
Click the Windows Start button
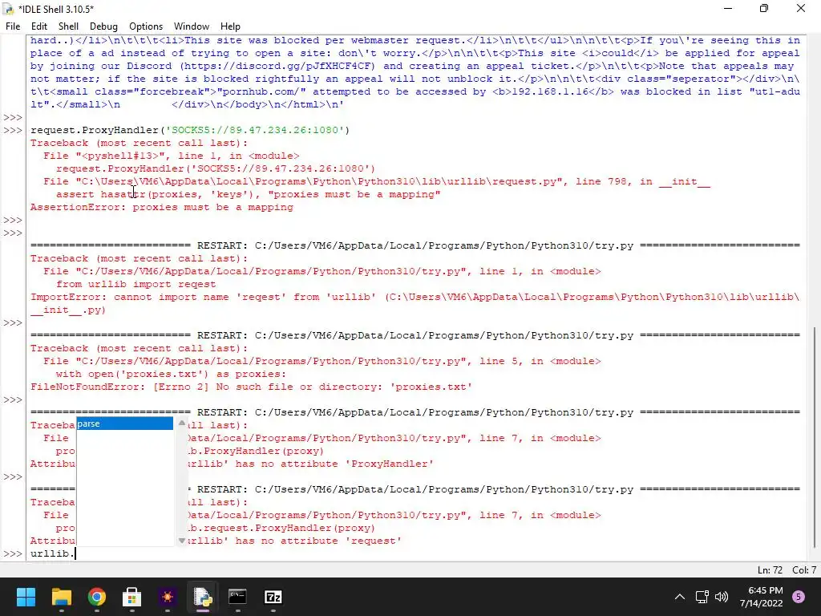(26, 597)
